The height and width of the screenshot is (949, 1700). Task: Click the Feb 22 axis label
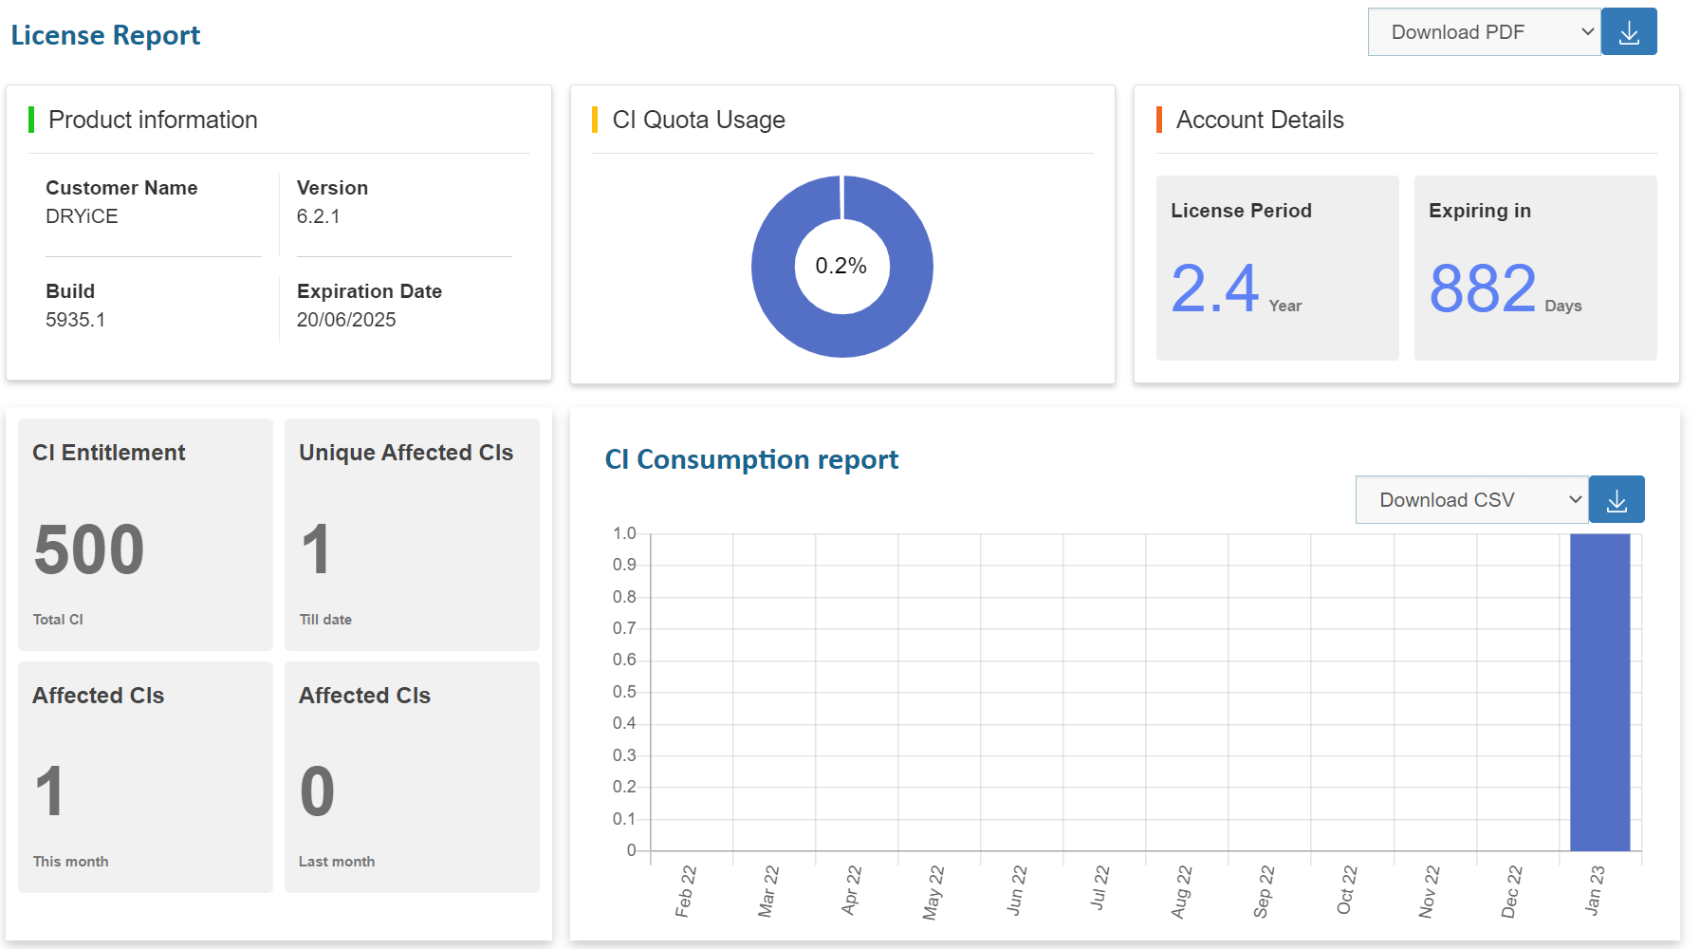tap(685, 891)
